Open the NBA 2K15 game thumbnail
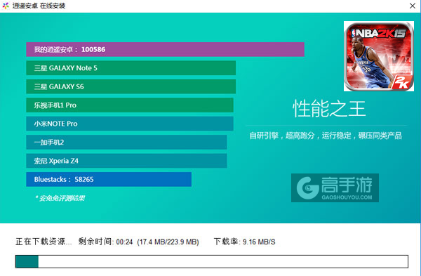The height and width of the screenshot is (276, 421). [x=379, y=56]
